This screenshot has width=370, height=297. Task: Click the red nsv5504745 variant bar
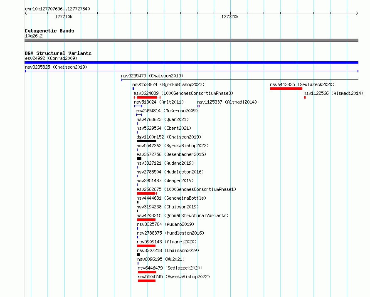[x=146, y=281]
